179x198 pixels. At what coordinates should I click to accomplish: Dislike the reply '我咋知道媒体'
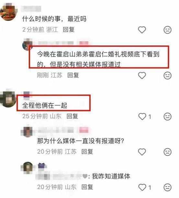point(167,187)
